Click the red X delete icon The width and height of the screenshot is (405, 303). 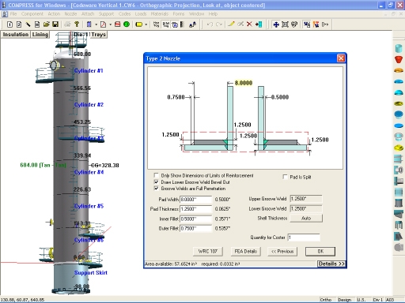pos(249,24)
